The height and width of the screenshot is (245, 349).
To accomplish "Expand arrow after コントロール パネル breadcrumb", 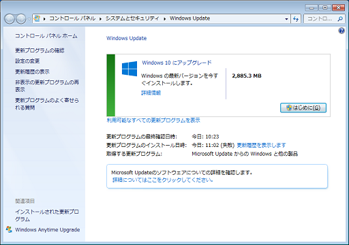I will [x=100, y=19].
